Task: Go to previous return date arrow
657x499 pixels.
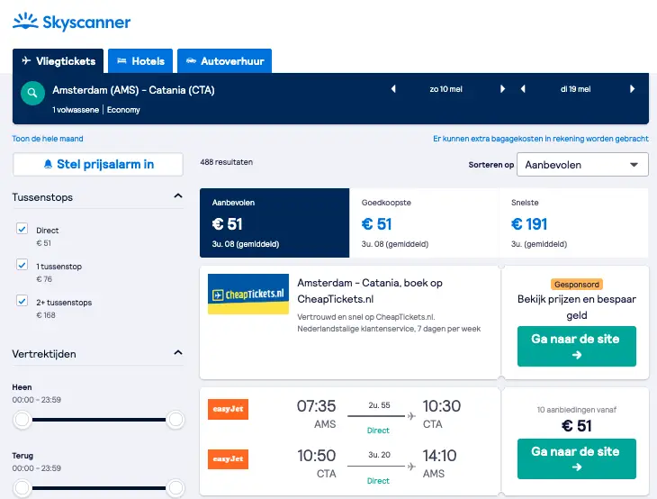Action: click(523, 89)
